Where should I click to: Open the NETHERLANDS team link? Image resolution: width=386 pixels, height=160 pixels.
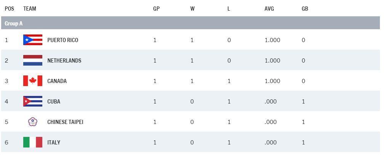(x=64, y=60)
